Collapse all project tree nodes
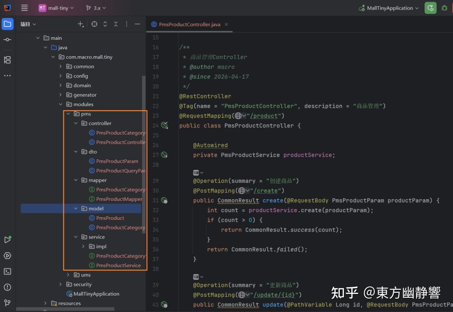 tap(116, 24)
